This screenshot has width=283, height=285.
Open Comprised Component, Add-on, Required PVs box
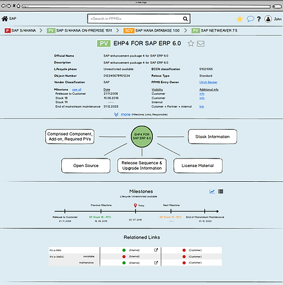tap(70, 137)
